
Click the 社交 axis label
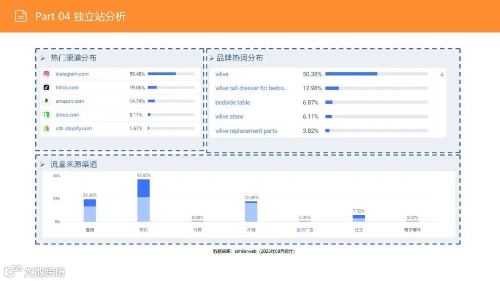358,230
